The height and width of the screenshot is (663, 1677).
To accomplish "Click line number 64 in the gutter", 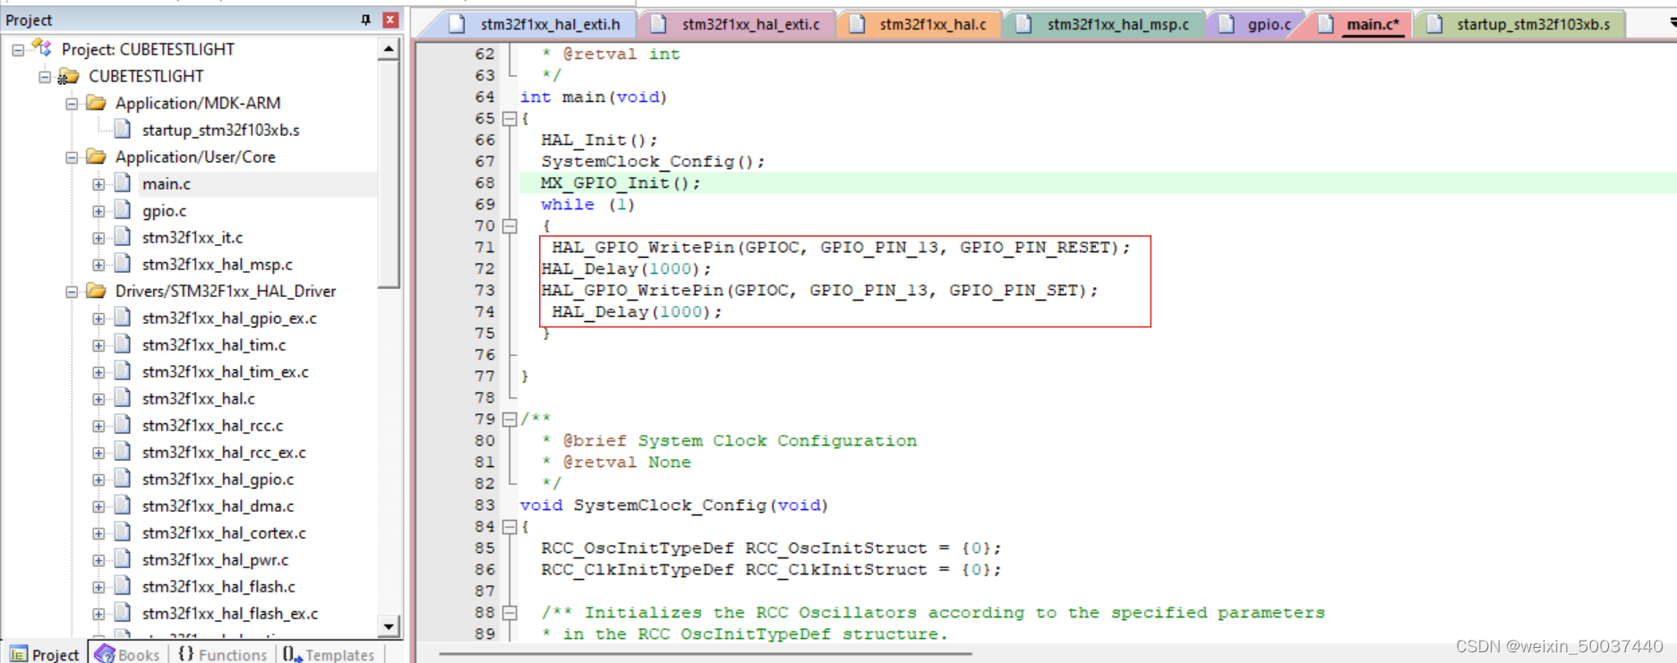I will [x=484, y=97].
